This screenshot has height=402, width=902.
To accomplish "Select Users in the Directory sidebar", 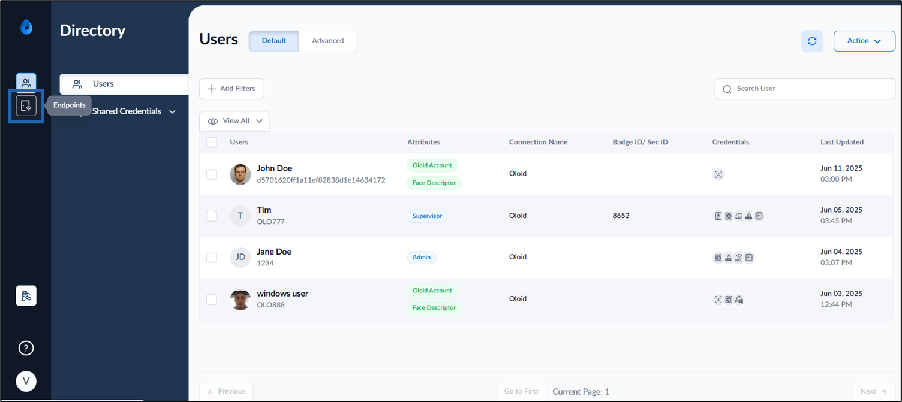I will coord(124,84).
